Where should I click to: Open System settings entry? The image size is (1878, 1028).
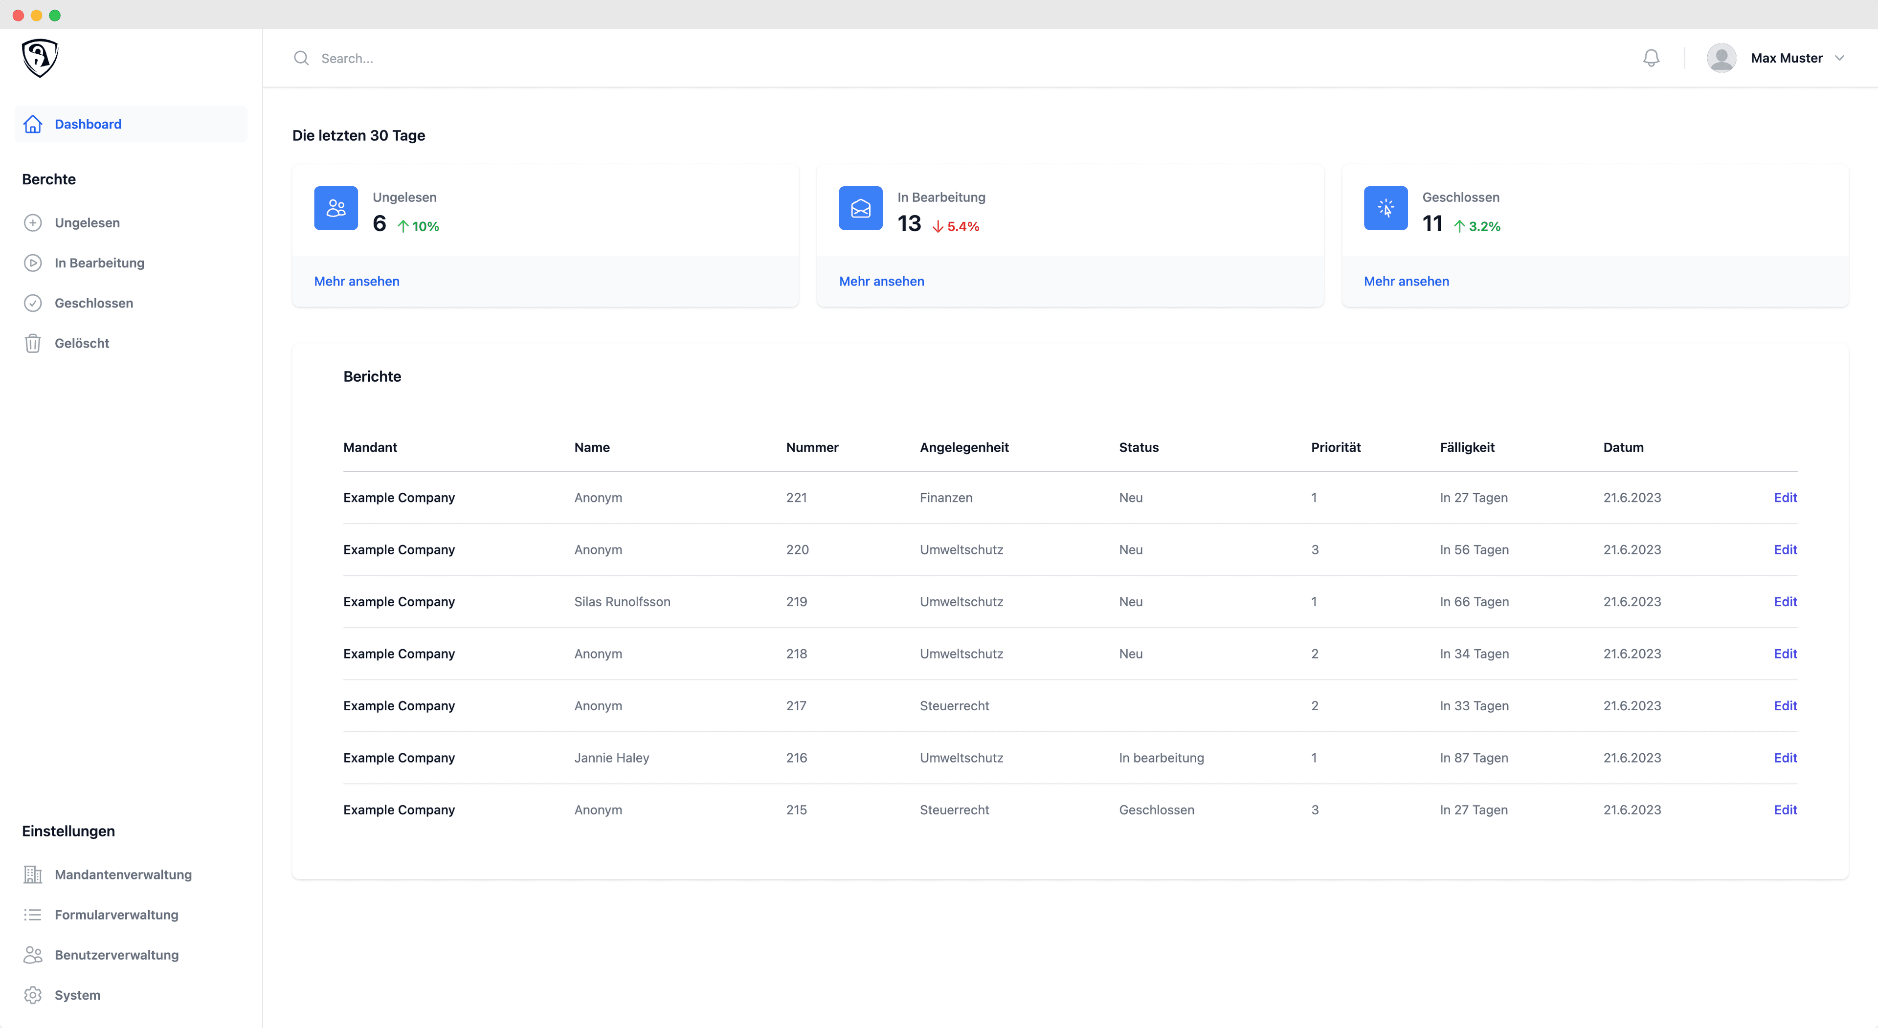[x=131, y=994]
